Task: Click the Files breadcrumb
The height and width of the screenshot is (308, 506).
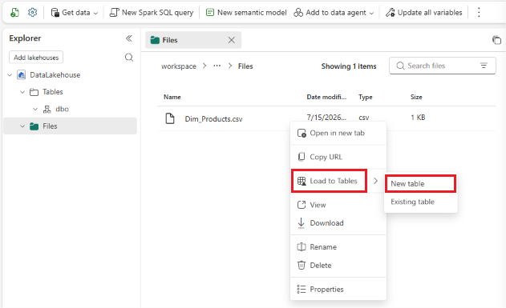Action: click(245, 66)
